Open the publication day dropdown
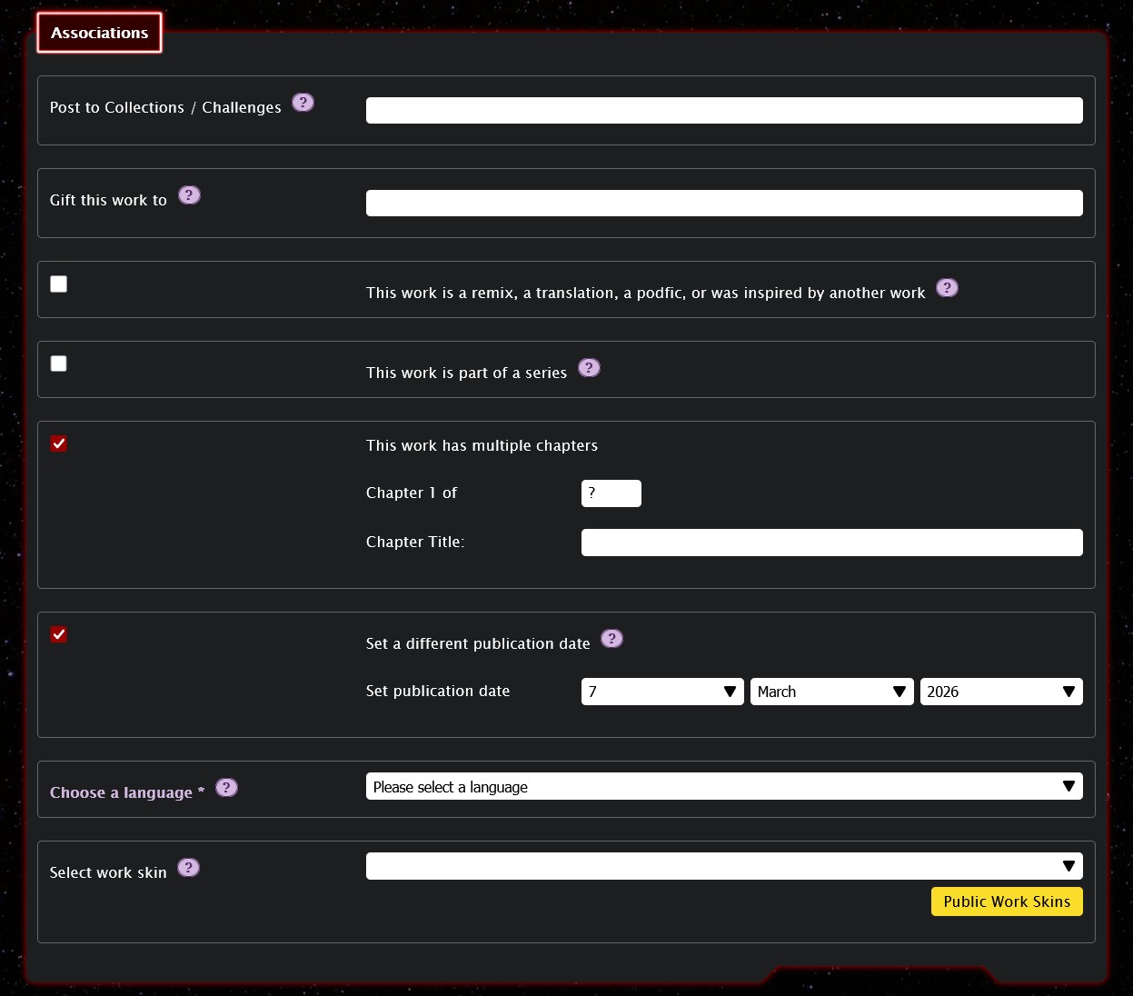The height and width of the screenshot is (996, 1133). click(x=662, y=692)
